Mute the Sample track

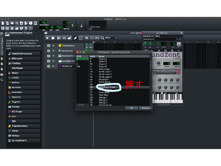(53, 51)
